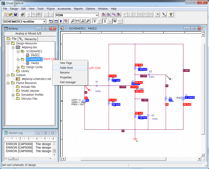The height and width of the screenshot is (169, 209).
Task: Click the Annotate U? toolbar icon
Action: tap(125, 14)
